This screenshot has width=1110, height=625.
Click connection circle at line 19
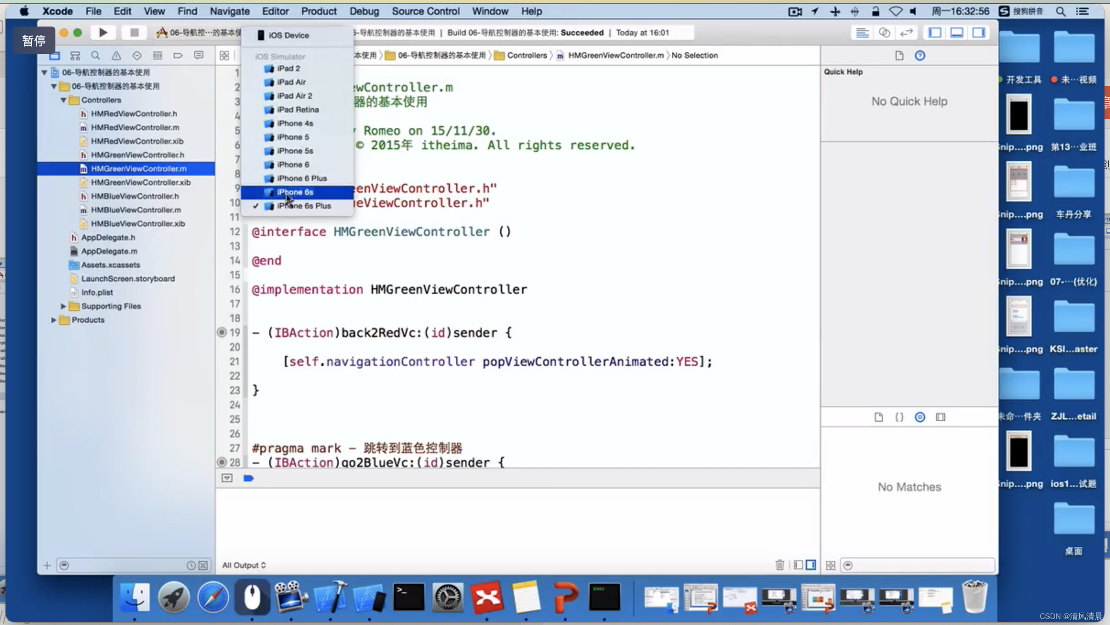pos(222,332)
